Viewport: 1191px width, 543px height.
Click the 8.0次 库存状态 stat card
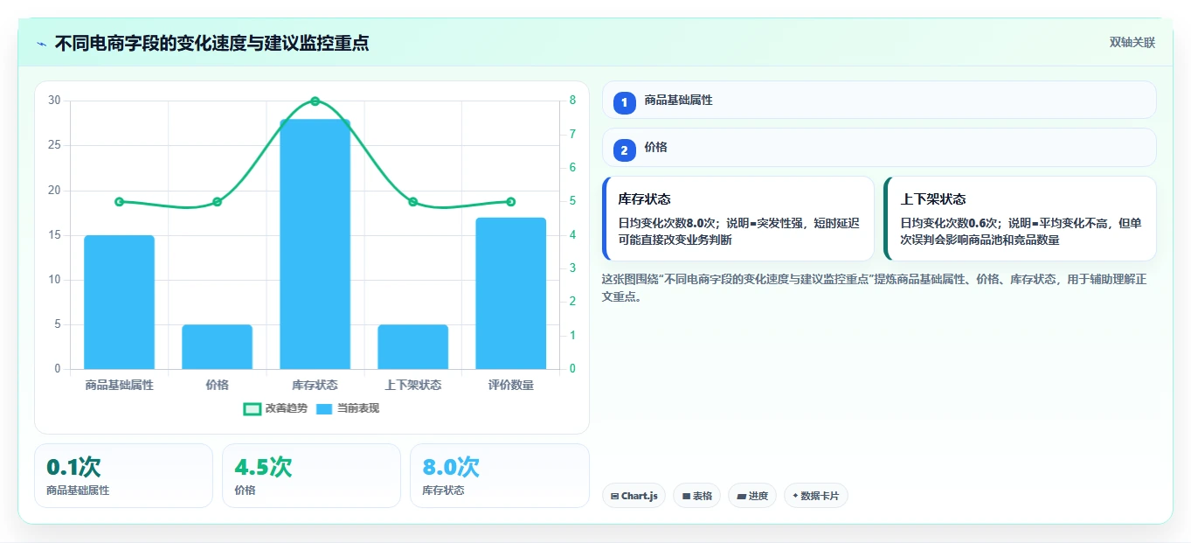coord(499,476)
